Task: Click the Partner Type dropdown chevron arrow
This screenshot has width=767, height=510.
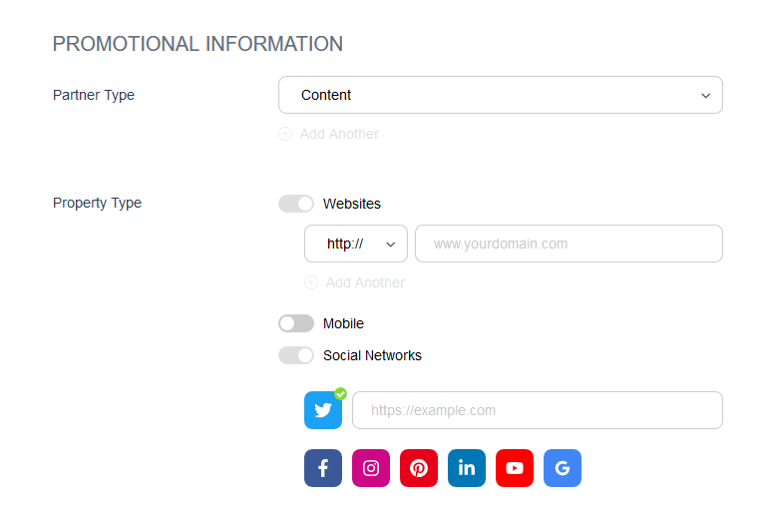Action: coord(705,96)
